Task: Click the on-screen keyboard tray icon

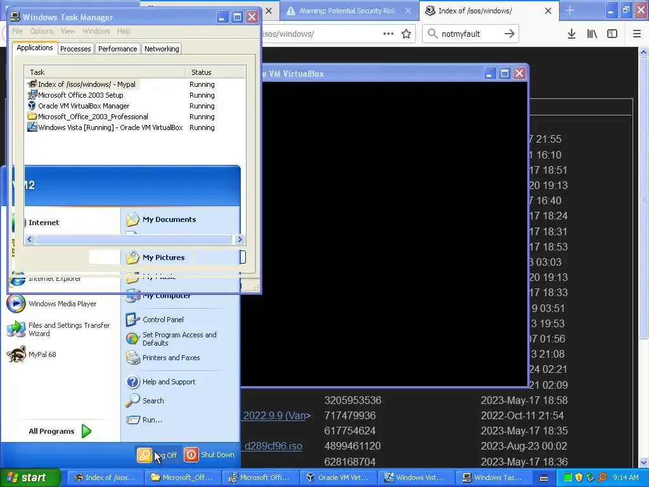Action: [544, 478]
